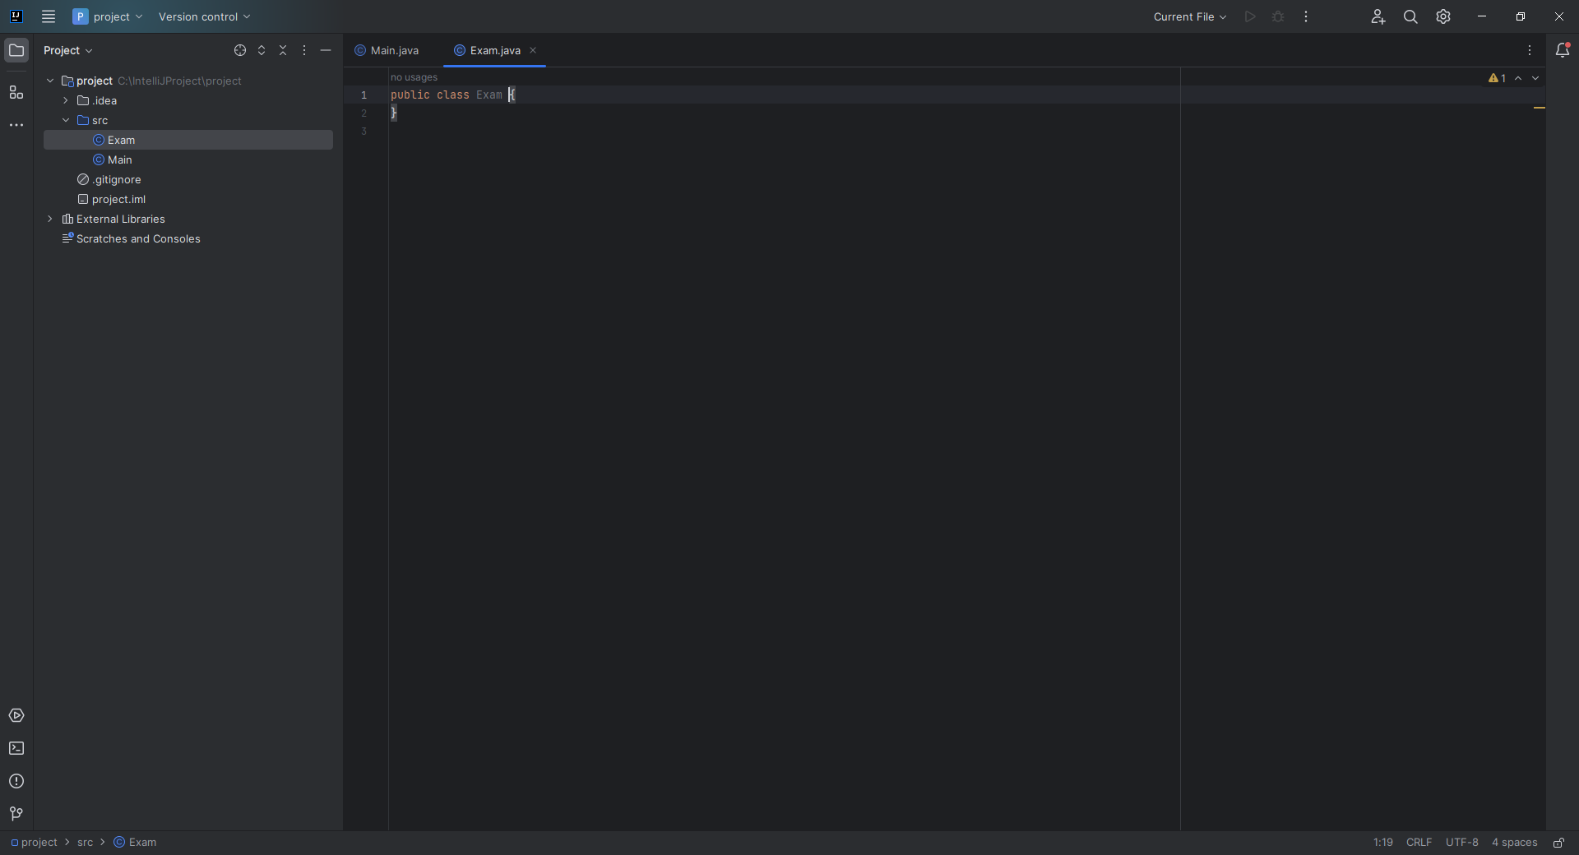Go to next highlighted problem

(x=1535, y=79)
